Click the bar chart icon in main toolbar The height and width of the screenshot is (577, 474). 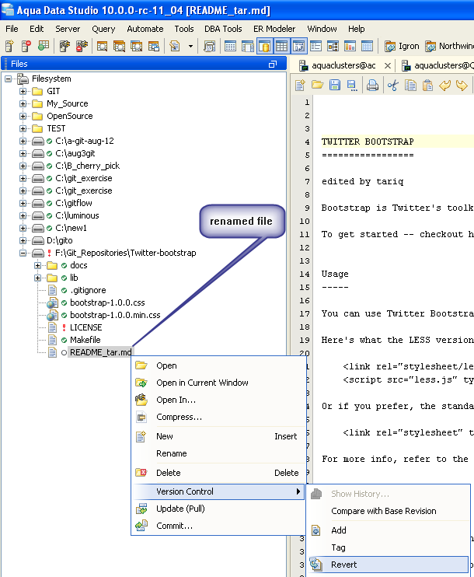(x=350, y=47)
